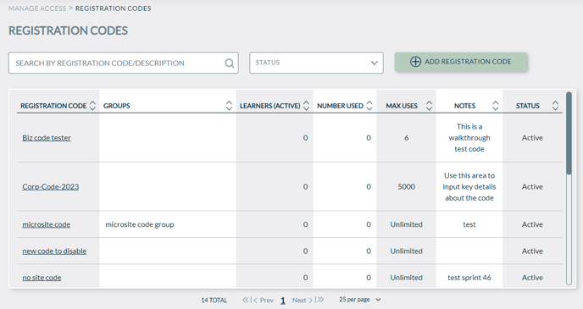Image resolution: width=583 pixels, height=309 pixels.
Task: Sort the Status column arrows
Action: pos(555,106)
